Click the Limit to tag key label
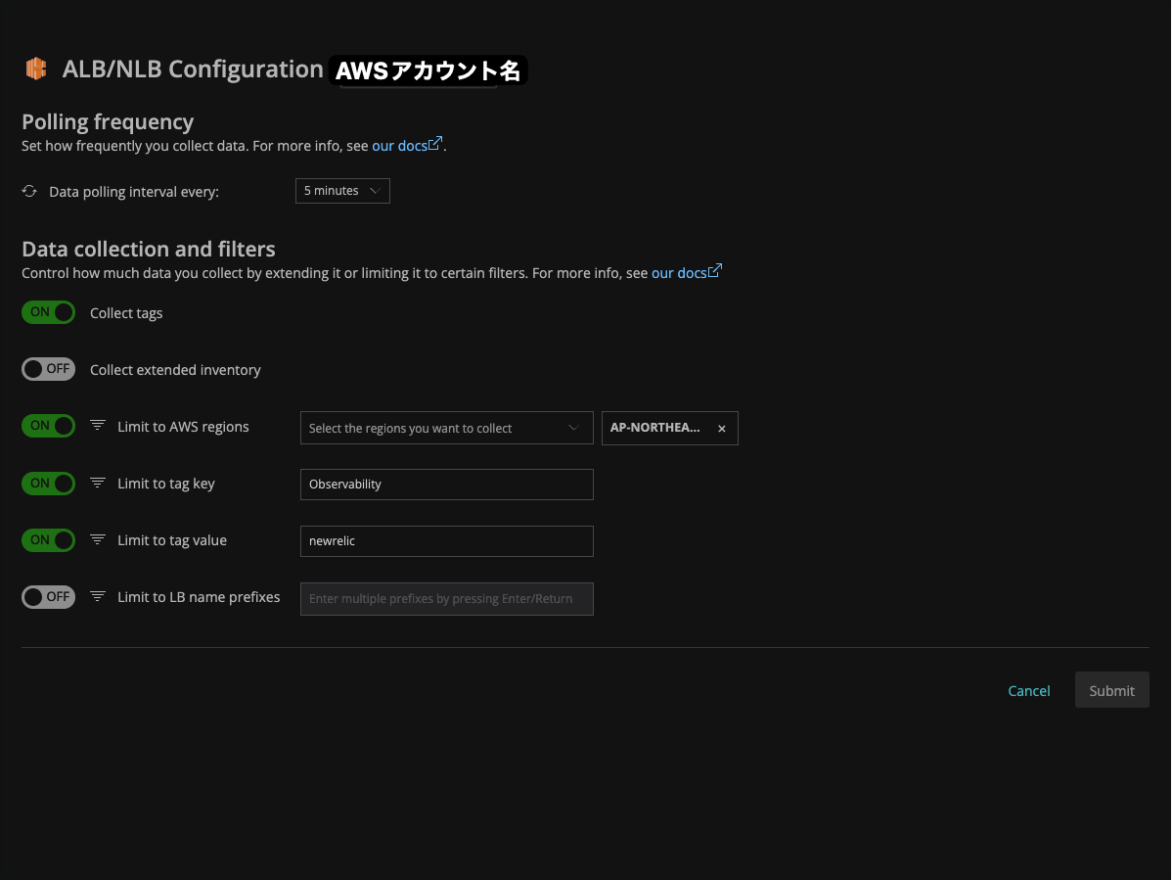This screenshot has height=880, width=1172. click(166, 484)
